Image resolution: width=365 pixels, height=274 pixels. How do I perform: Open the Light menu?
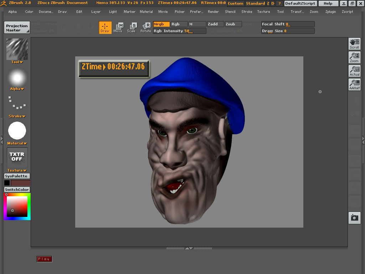point(113,12)
